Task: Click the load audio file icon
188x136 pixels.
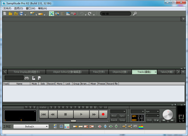Action: tap(16, 14)
